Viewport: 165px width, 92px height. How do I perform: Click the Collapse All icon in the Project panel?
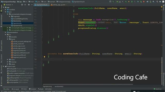25,5
